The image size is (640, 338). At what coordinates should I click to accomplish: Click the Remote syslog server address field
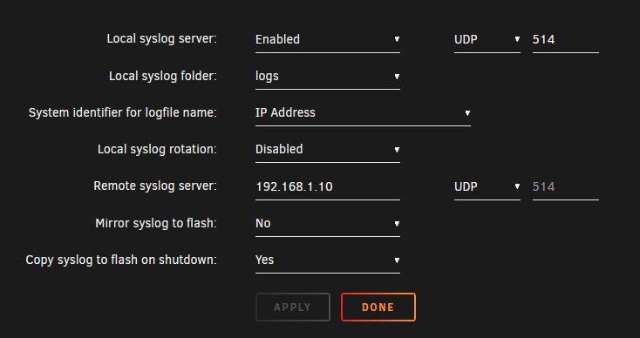[x=327, y=186]
